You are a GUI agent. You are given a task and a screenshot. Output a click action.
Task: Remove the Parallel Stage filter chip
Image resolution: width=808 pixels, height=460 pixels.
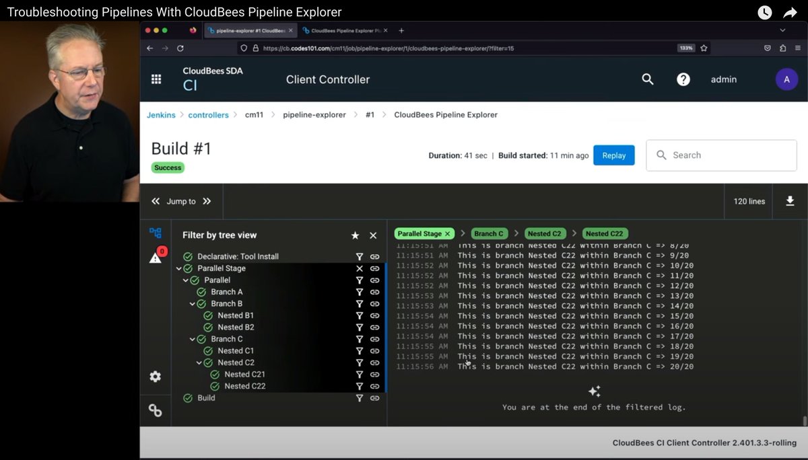click(448, 234)
